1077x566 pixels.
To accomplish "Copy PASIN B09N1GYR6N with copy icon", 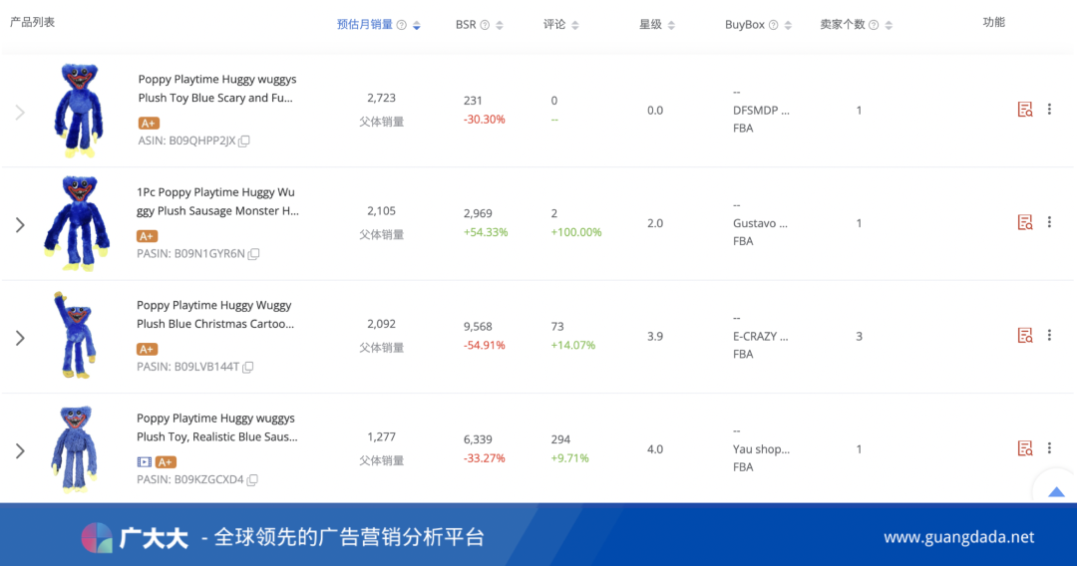I will coord(253,254).
